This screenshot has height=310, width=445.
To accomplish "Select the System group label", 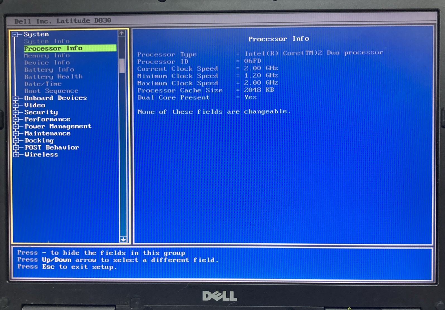I will point(36,35).
